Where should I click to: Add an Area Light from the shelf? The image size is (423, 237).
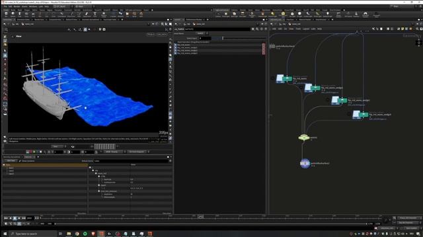click(x=243, y=14)
